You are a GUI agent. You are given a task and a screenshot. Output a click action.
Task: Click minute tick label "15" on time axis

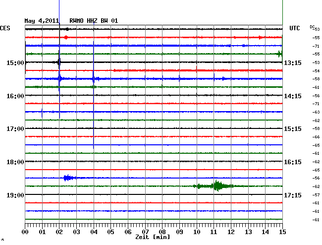282,232
